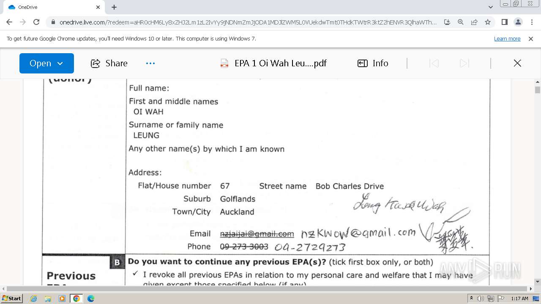Expand the Open button dropdown chevron
The image size is (541, 304).
[x=60, y=63]
